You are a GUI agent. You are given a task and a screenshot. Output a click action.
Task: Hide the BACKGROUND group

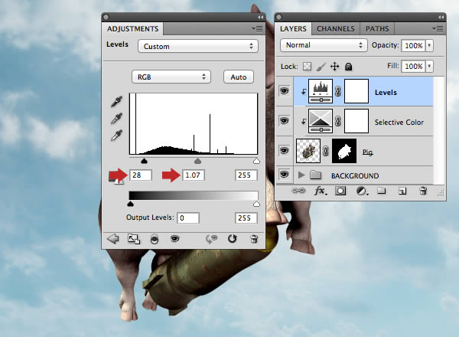(284, 175)
